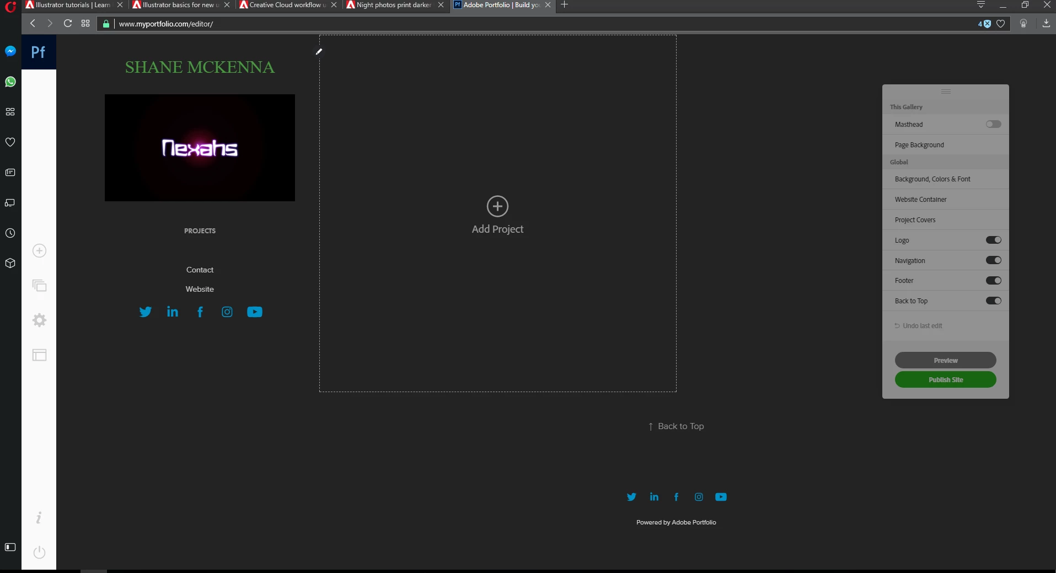This screenshot has height=573, width=1056.
Task: Click the pencil edit icon on gallery
Action: (x=319, y=51)
